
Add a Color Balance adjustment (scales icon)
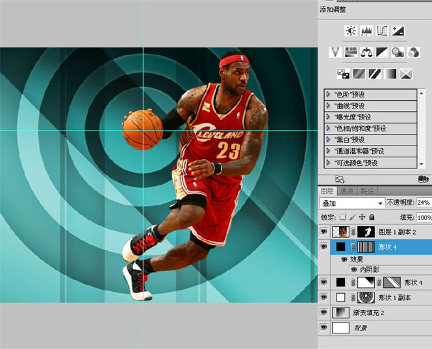[x=366, y=52]
